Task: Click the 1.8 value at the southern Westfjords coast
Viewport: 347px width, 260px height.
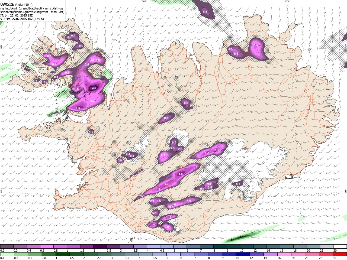Action: 78,108
